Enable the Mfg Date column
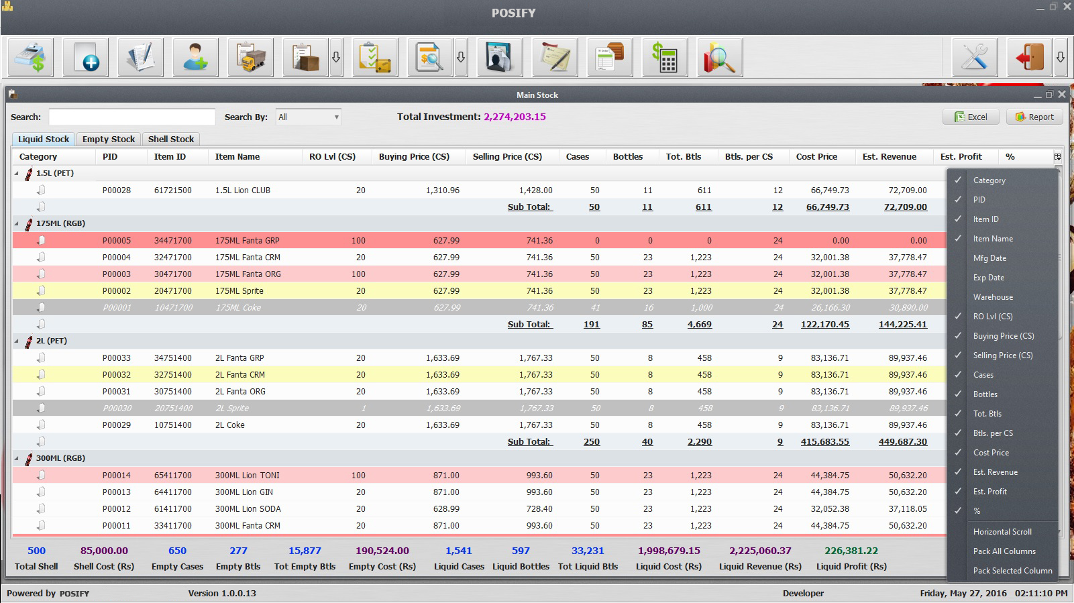Image resolution: width=1074 pixels, height=603 pixels. (1002, 258)
